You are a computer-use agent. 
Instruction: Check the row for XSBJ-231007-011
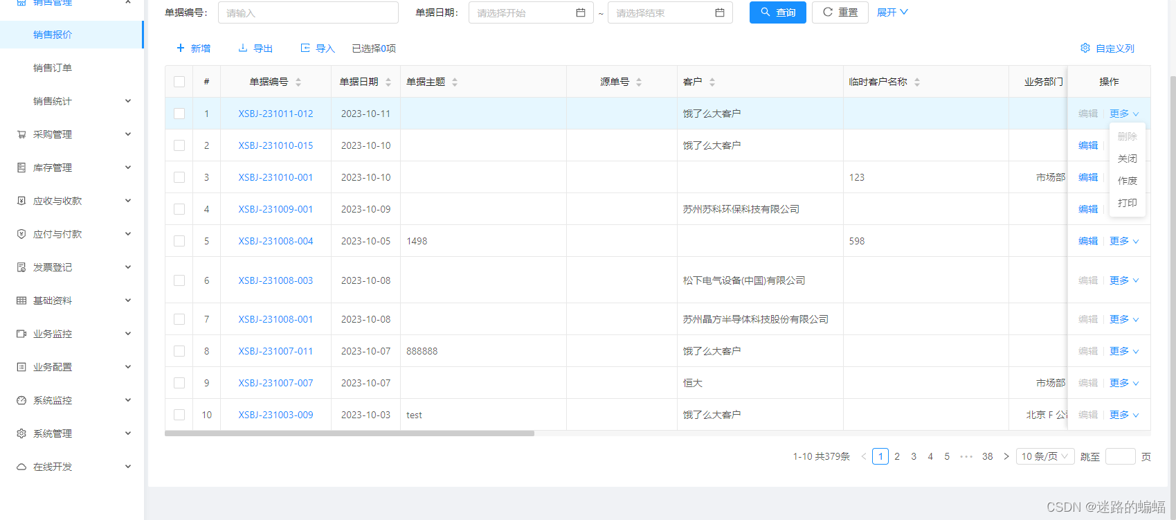tap(179, 351)
